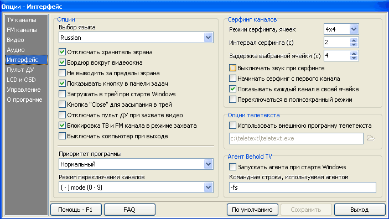
Task: Check 'Начинать серфинг с первого канала'
Action: 232,79
